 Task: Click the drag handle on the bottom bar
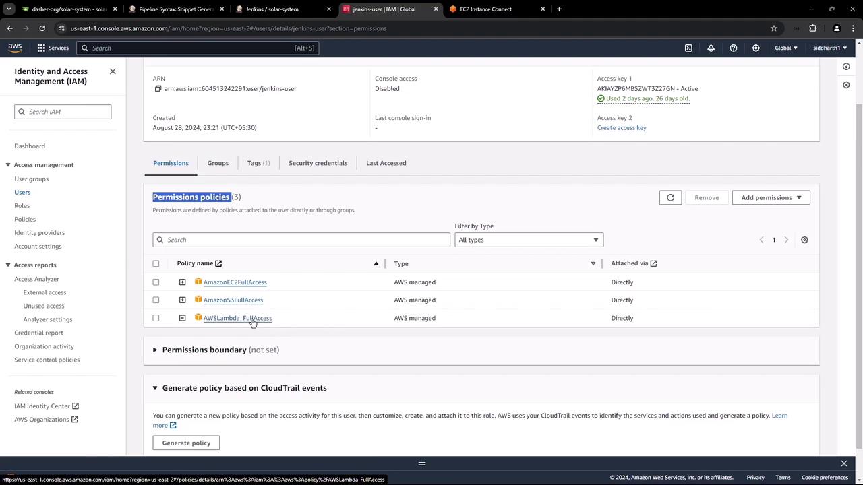click(x=422, y=463)
